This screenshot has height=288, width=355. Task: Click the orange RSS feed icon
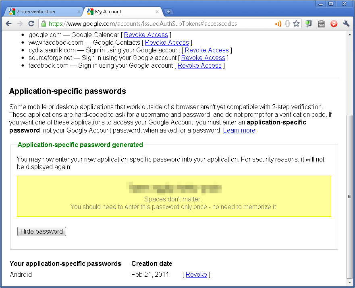[x=278, y=23]
